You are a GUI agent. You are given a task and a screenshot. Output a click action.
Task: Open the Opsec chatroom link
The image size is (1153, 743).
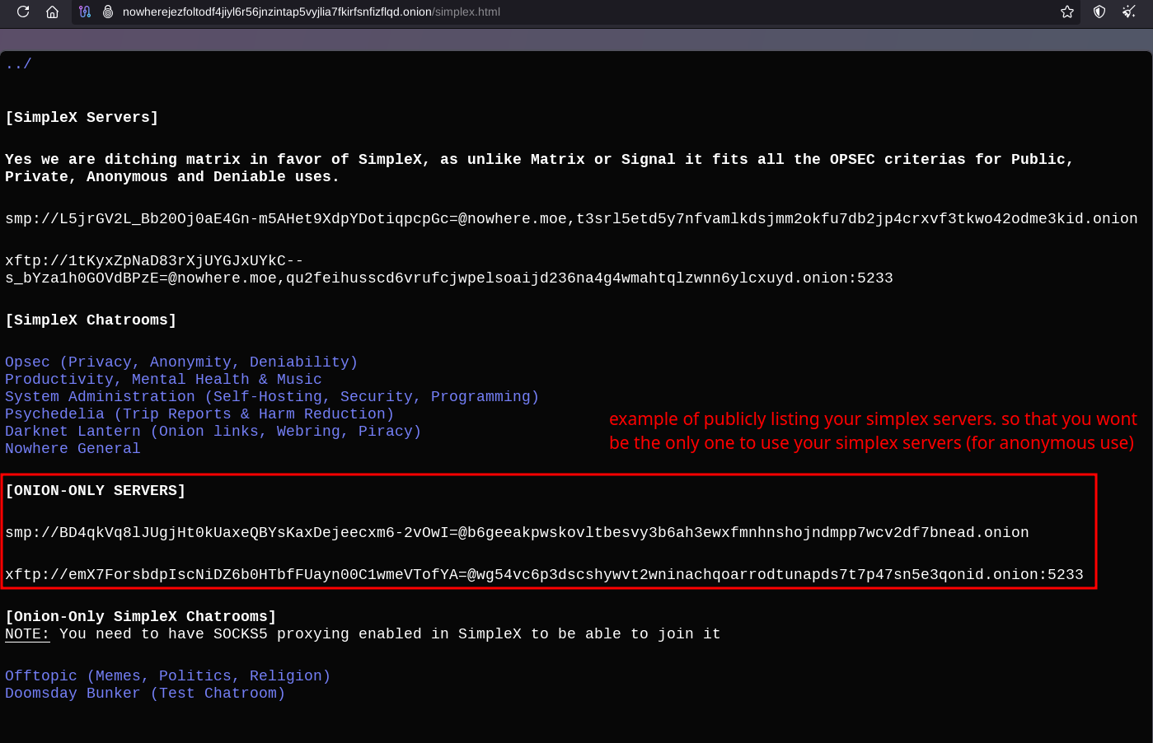[x=181, y=362]
